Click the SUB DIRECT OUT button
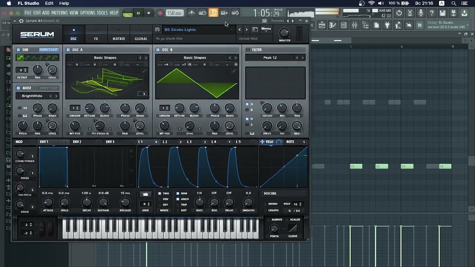475x267 pixels. pyautogui.click(x=49, y=50)
